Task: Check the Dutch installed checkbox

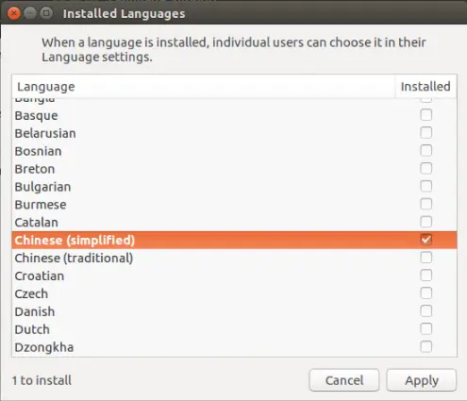Action: tap(425, 329)
